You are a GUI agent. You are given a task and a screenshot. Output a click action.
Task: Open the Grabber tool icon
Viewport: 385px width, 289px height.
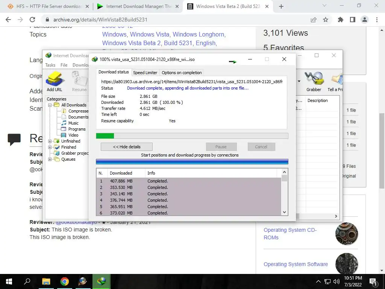click(x=314, y=79)
